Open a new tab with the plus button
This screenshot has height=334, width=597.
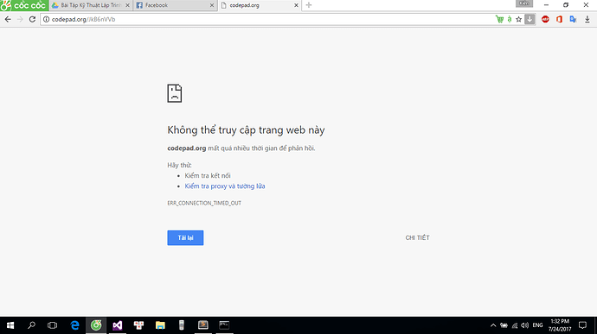309,5
